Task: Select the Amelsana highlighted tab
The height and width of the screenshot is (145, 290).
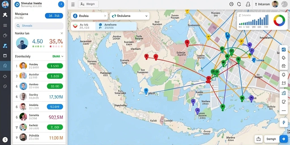Action: point(116,26)
